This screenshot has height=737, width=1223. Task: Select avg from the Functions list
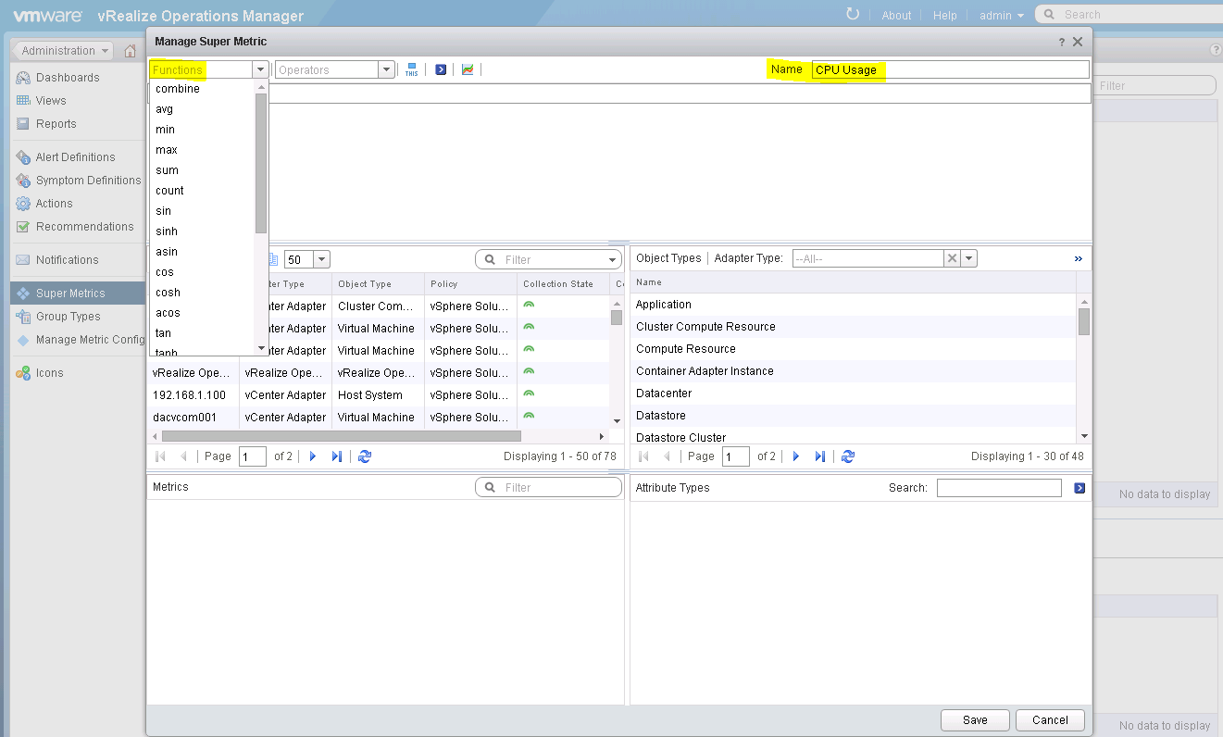(x=202, y=109)
